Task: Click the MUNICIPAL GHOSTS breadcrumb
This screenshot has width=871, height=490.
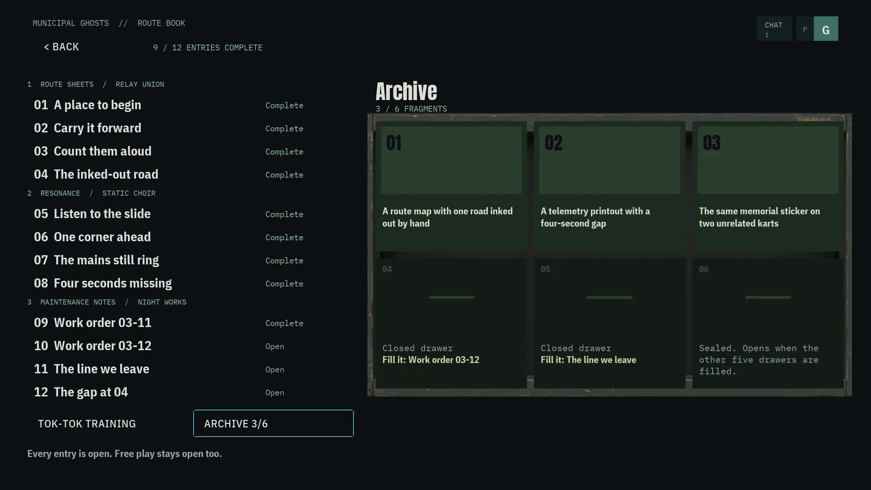Action: 71,23
